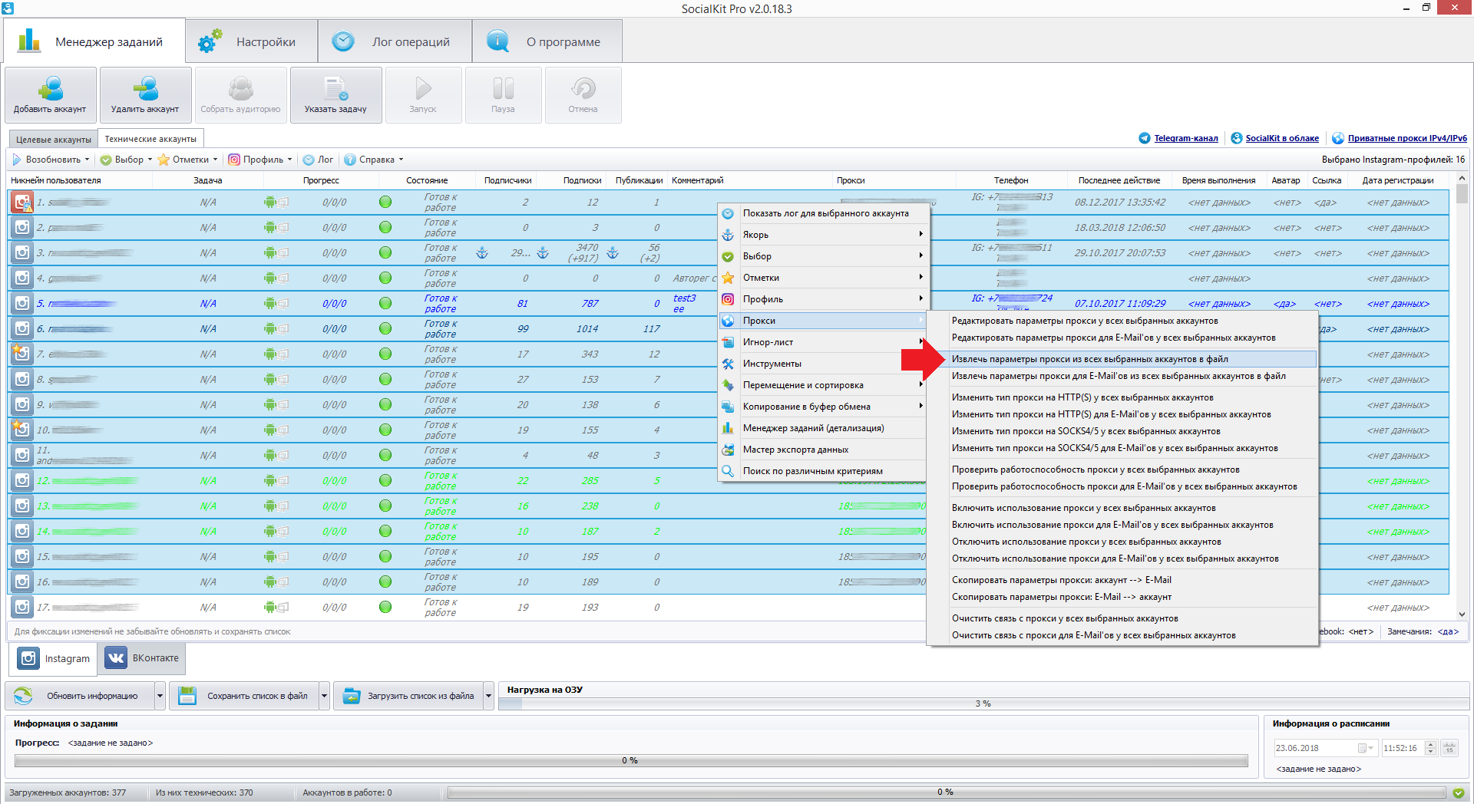Open the Профиль toolbar dropdown
Screen dimensions: 1474x804
[289, 160]
